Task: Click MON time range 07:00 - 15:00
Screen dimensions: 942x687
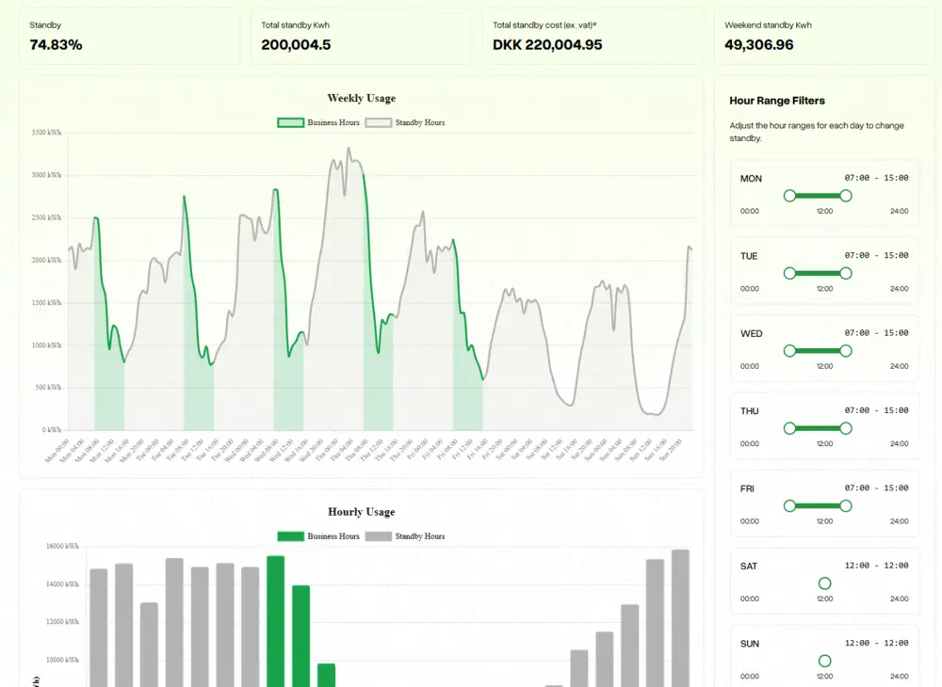Action: click(x=876, y=178)
